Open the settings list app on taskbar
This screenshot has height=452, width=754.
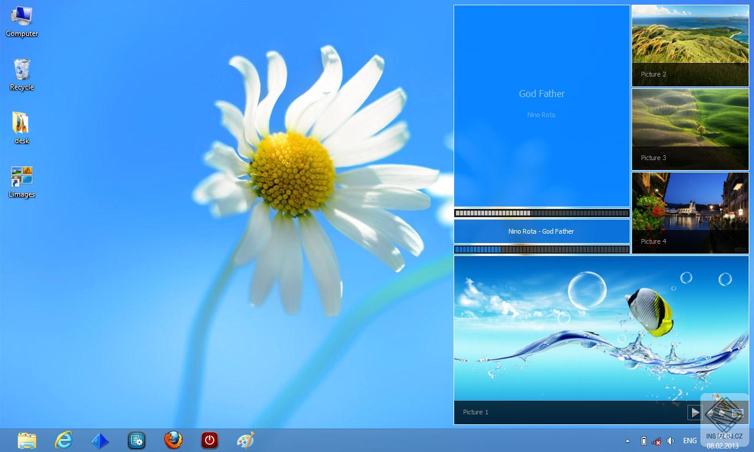click(137, 440)
